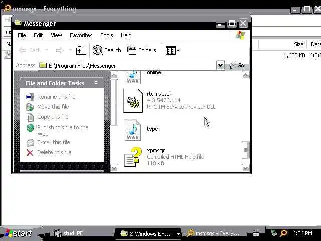Minimize the Messenger window
Image resolution: width=321 pixels, height=241 pixels.
point(220,24)
